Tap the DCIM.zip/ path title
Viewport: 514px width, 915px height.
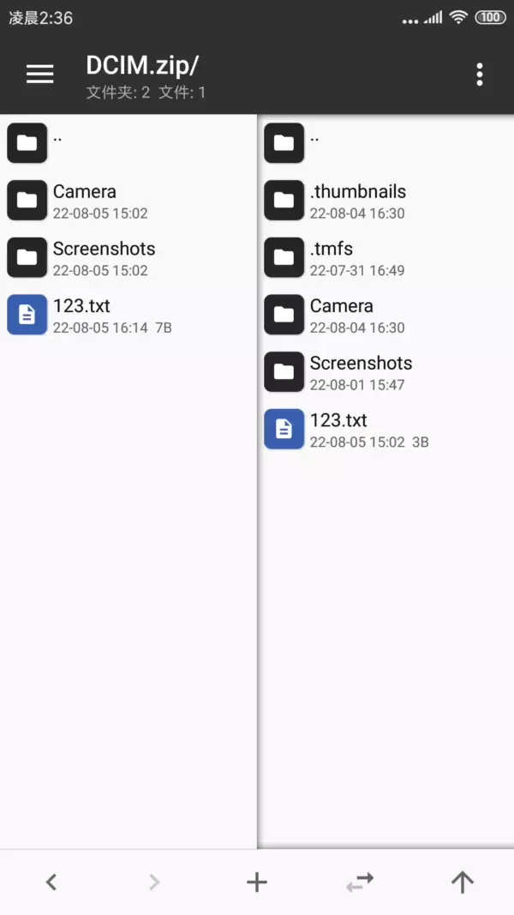(142, 65)
